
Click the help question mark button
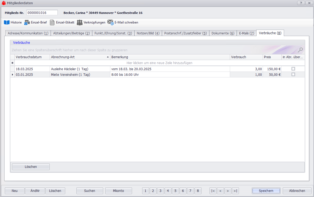[301, 3]
